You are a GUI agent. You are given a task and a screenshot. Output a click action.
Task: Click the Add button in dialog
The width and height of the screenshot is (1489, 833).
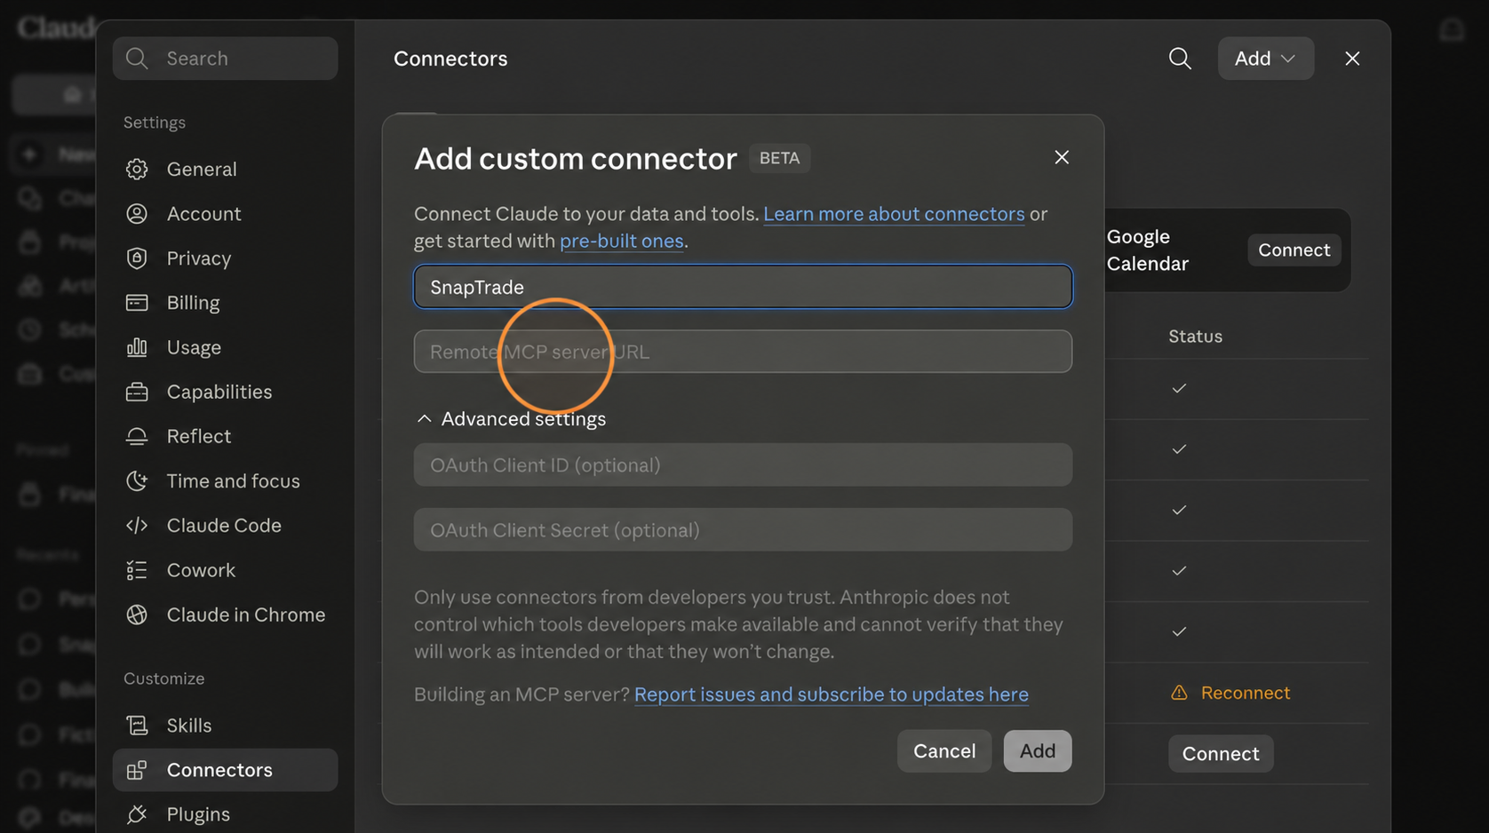pyautogui.click(x=1038, y=751)
